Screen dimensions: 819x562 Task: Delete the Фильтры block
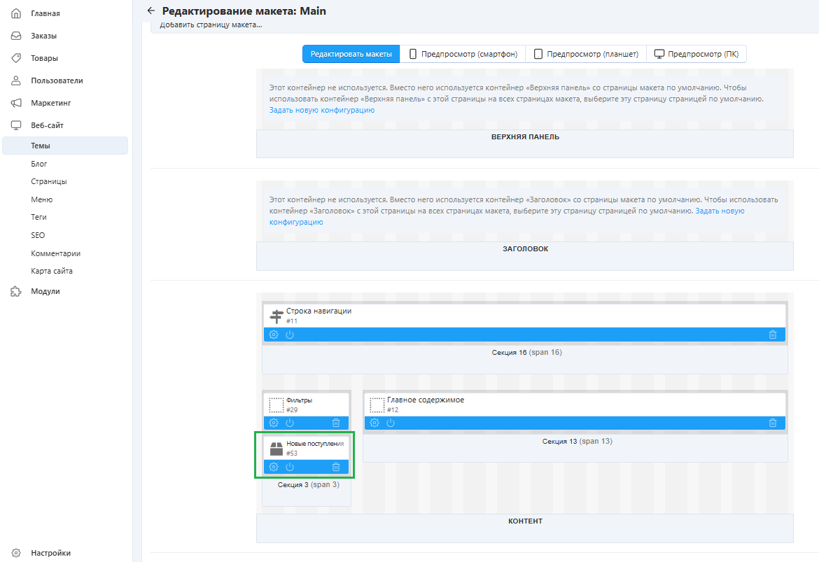[x=336, y=423]
